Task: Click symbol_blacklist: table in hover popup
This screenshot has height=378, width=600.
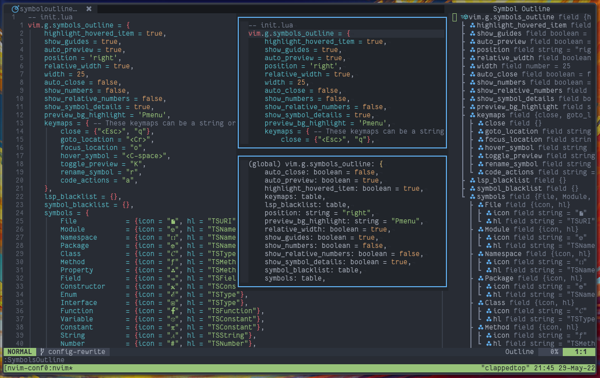Action: tap(313, 270)
